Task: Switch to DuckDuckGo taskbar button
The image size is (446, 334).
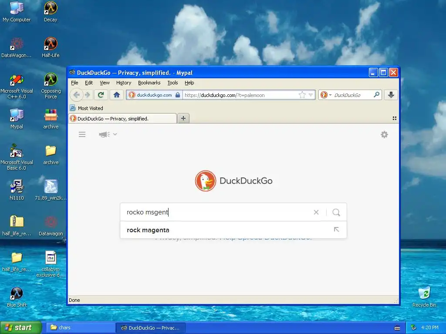Action: pyautogui.click(x=151, y=328)
